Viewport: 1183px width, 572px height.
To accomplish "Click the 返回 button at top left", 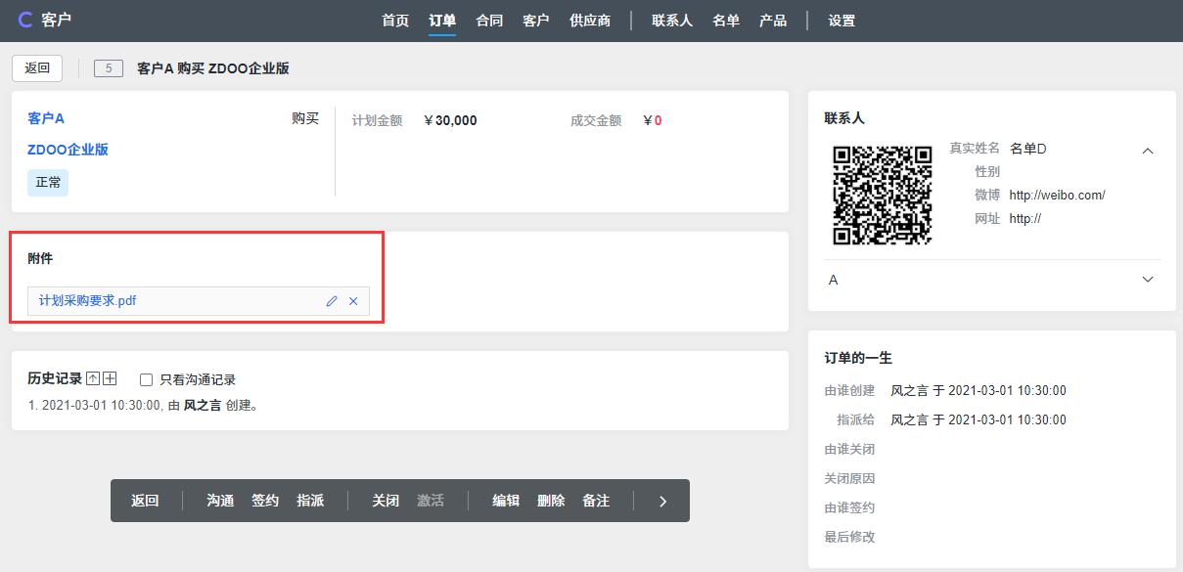I will pos(37,68).
